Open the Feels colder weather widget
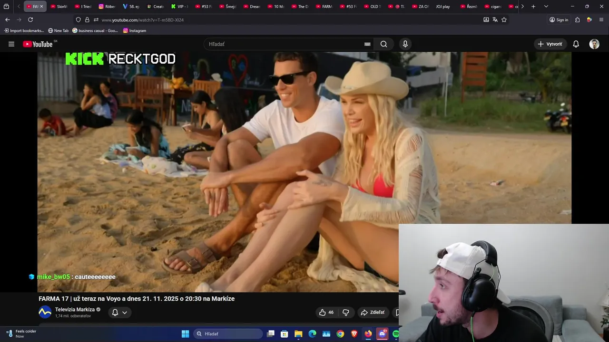609x342 pixels. 21,334
